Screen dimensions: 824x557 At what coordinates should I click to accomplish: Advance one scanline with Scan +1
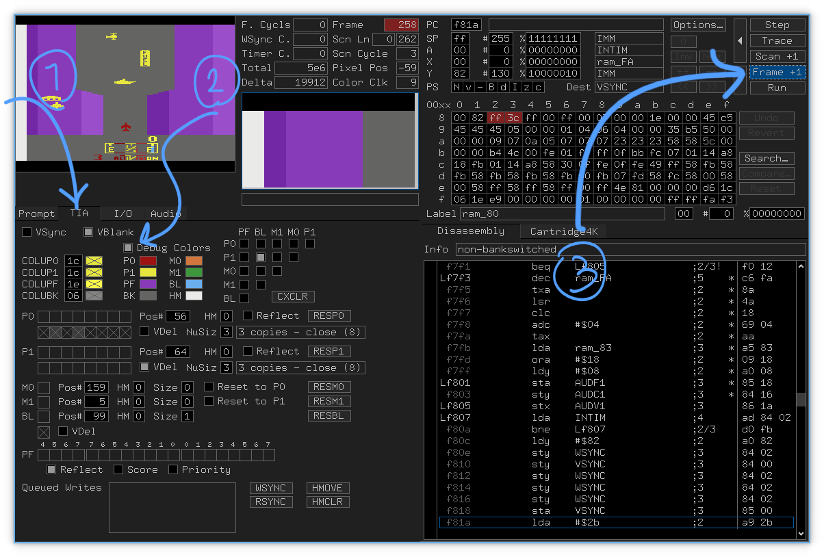777,56
